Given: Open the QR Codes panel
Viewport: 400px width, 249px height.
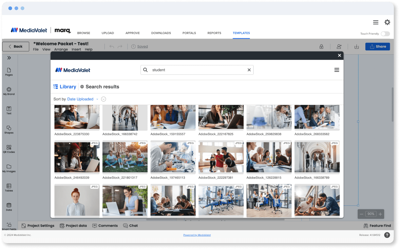Looking at the screenshot, I should (x=9, y=149).
